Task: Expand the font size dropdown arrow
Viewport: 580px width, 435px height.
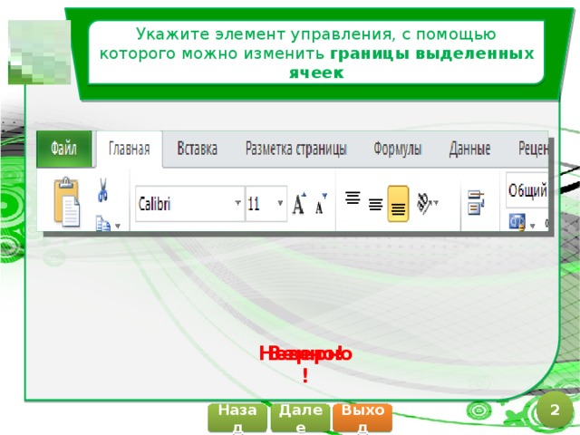Action: click(280, 203)
